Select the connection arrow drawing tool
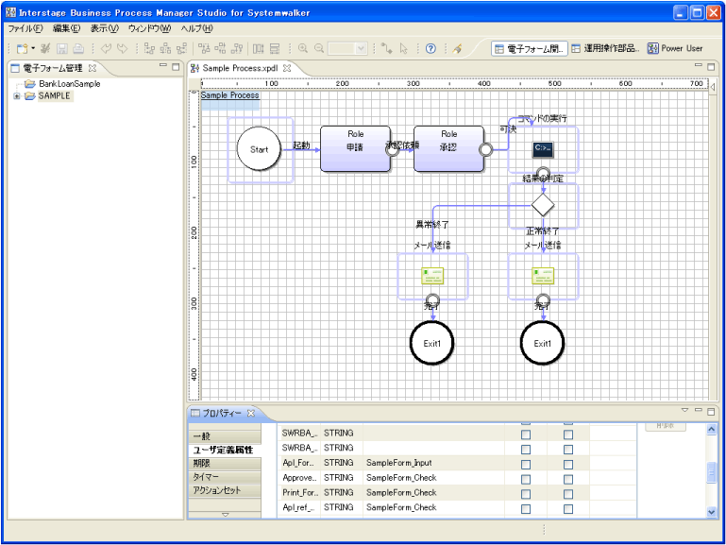 386,48
